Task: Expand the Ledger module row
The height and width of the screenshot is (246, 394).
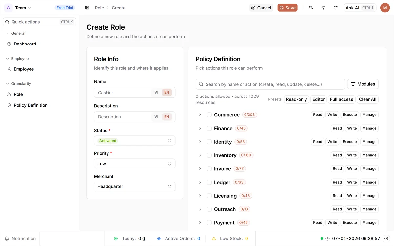Action: (200, 182)
